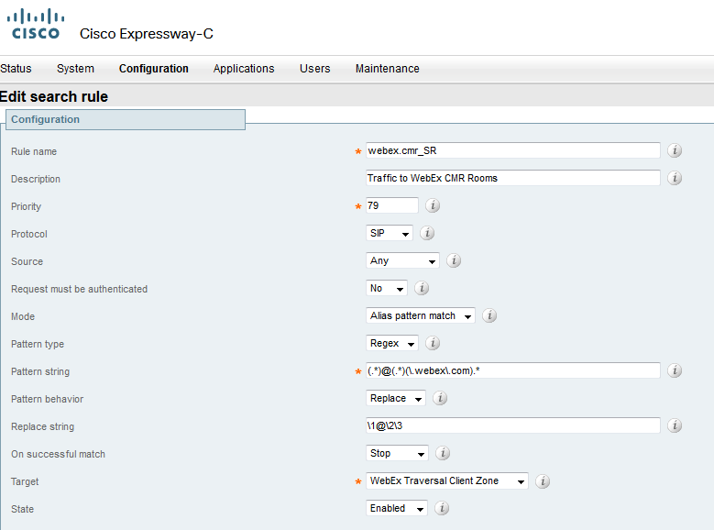The height and width of the screenshot is (530, 714).
Task: Open the Applications menu
Action: coord(244,69)
